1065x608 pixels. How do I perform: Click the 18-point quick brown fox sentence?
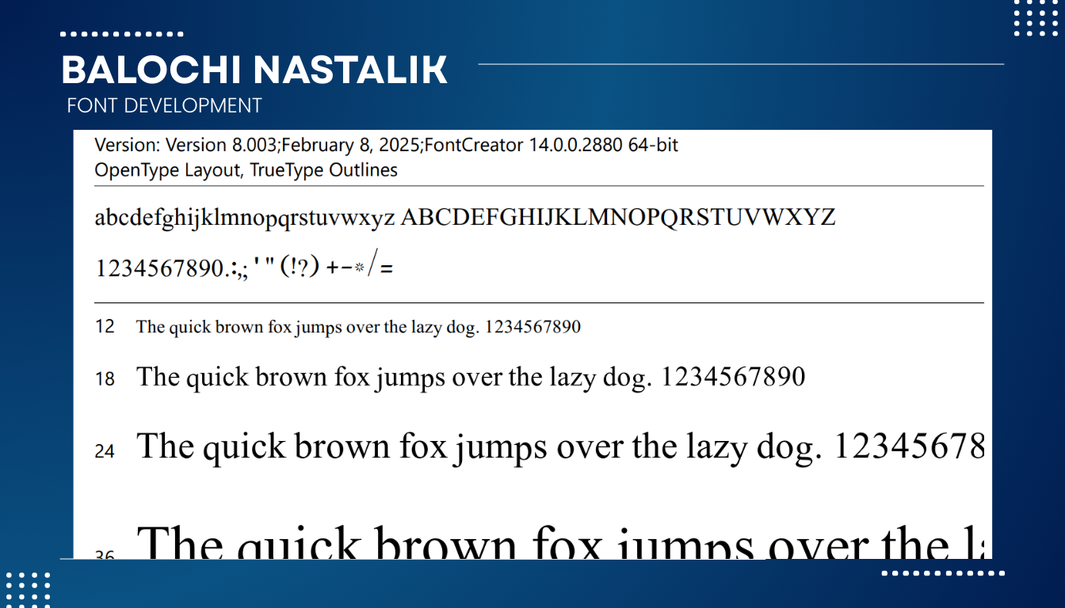tap(471, 377)
